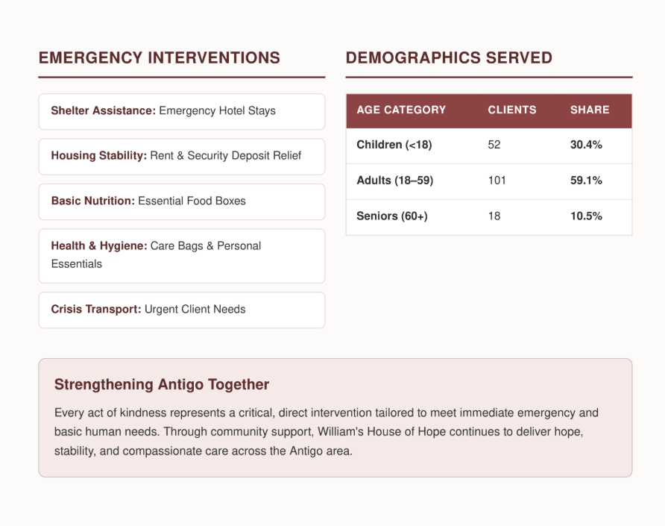Click the 101 clients cell

[x=497, y=181]
